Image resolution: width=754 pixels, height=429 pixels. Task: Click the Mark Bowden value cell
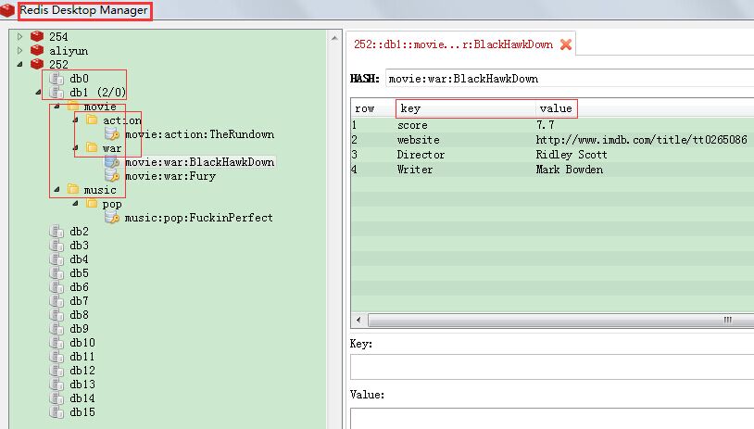click(570, 170)
